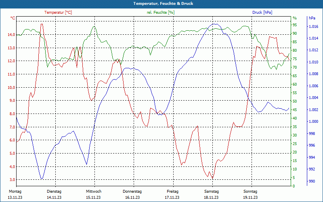Click the 1.004 pressure axis value
Viewport: 323px width, 202px height.
(x=313, y=98)
